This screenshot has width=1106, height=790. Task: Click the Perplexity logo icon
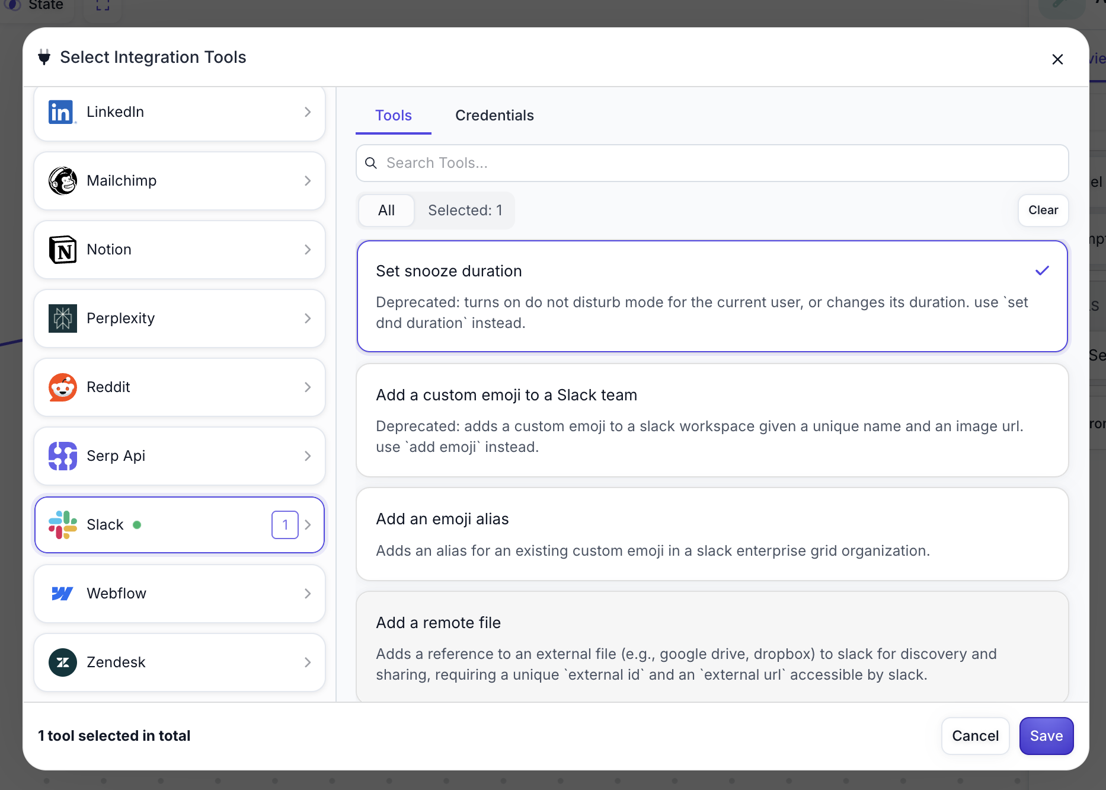pos(63,318)
